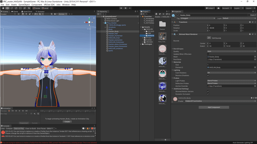Click Create animation clip button
257x144 pixels.
coord(67,122)
